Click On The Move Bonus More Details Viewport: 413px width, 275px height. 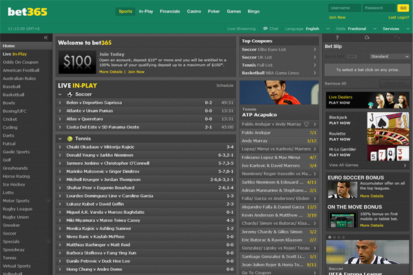(x=372, y=225)
